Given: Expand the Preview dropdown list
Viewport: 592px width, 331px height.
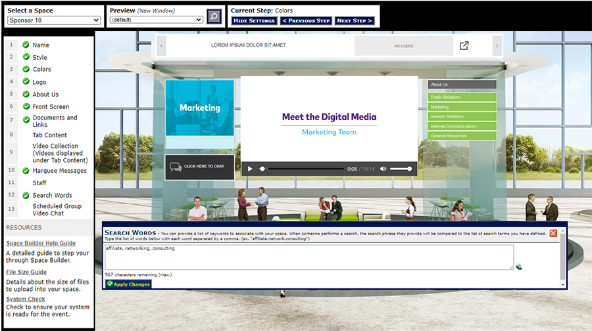Looking at the screenshot, I should pos(156,20).
